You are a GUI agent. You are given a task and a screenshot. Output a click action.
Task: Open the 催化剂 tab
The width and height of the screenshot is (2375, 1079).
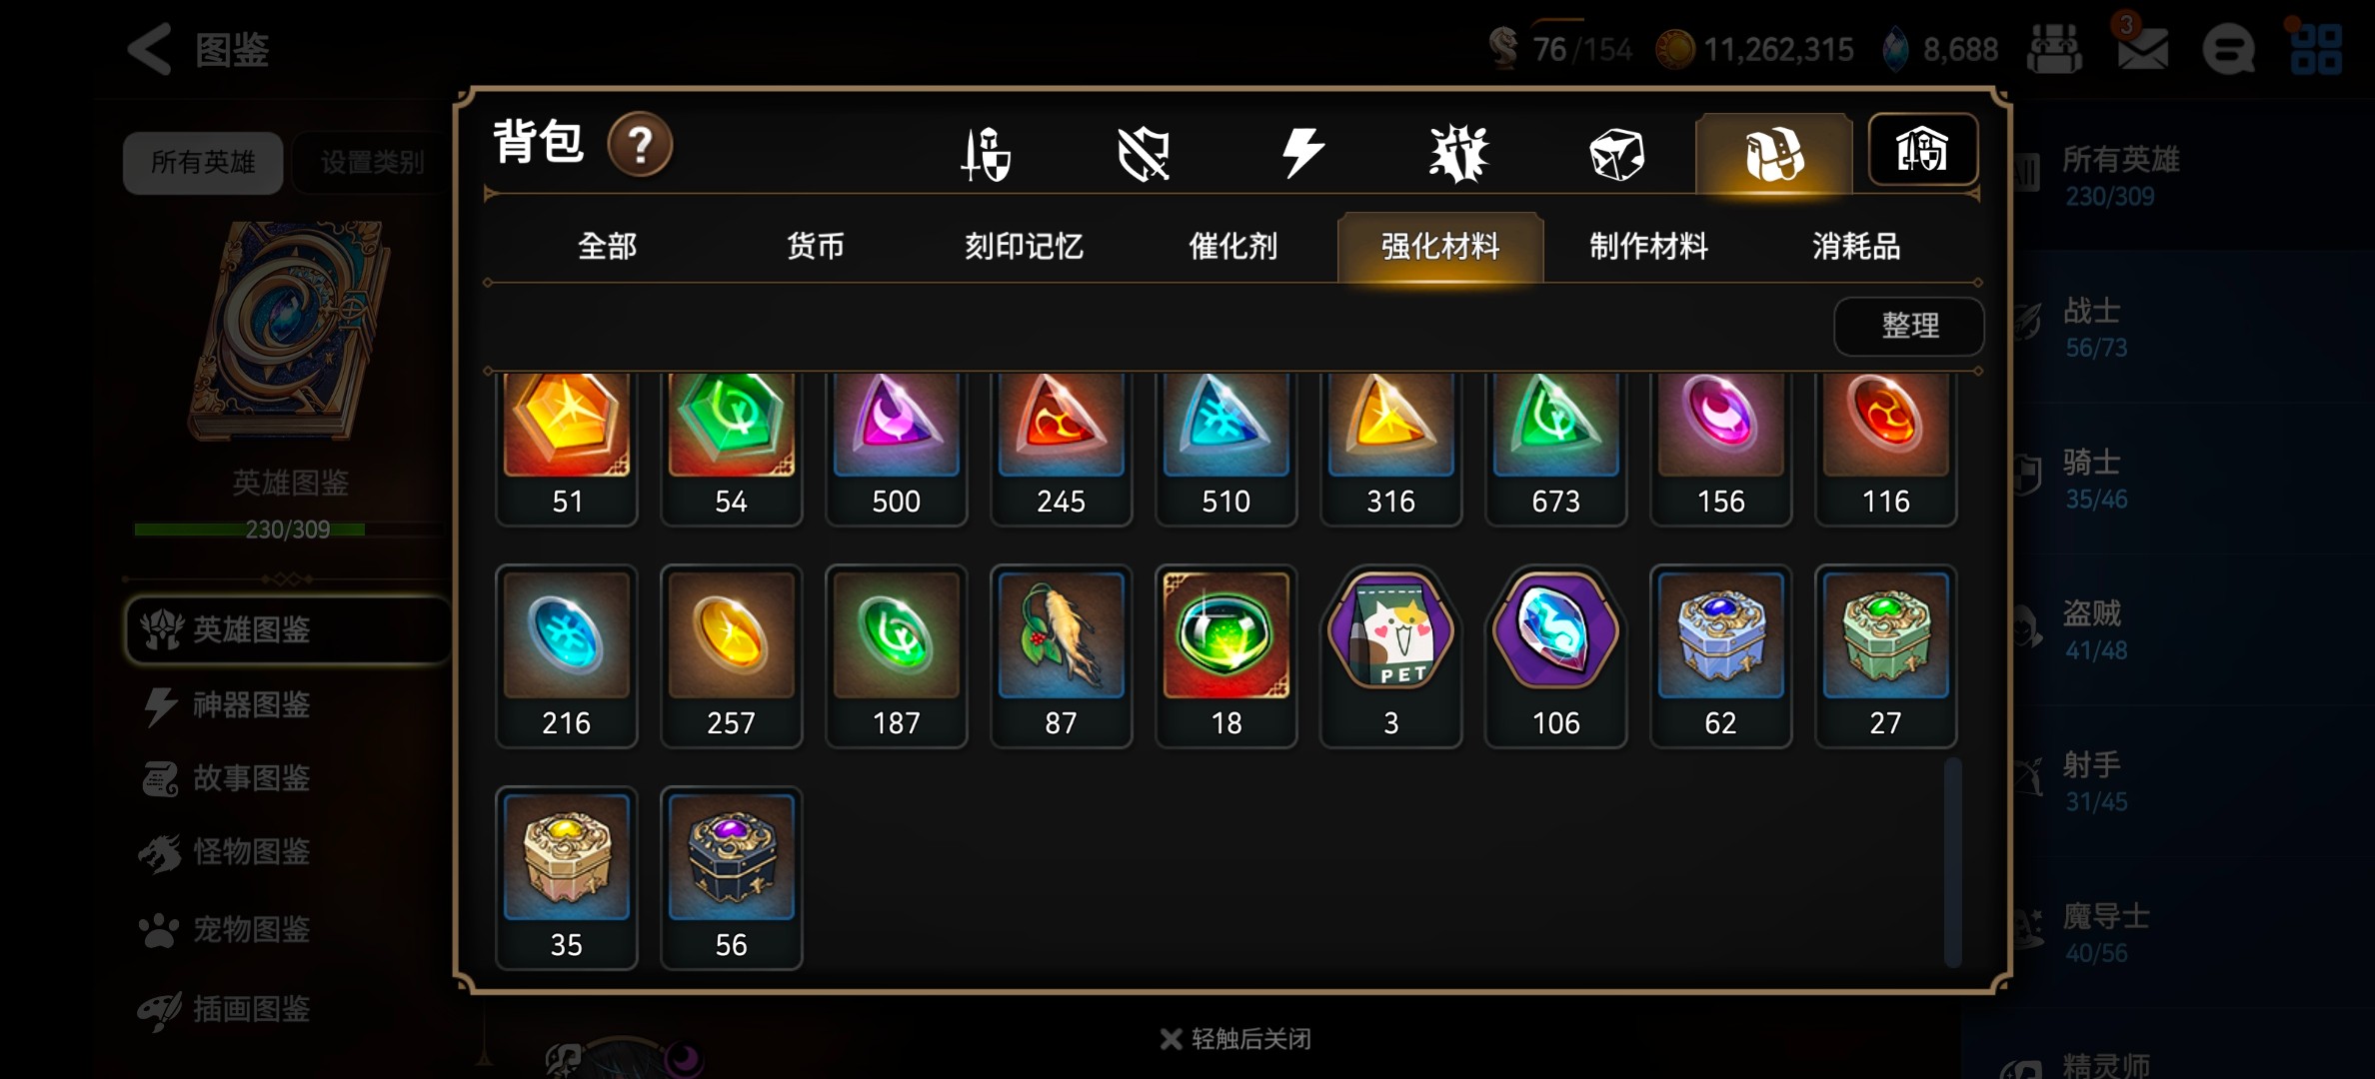(x=1232, y=246)
